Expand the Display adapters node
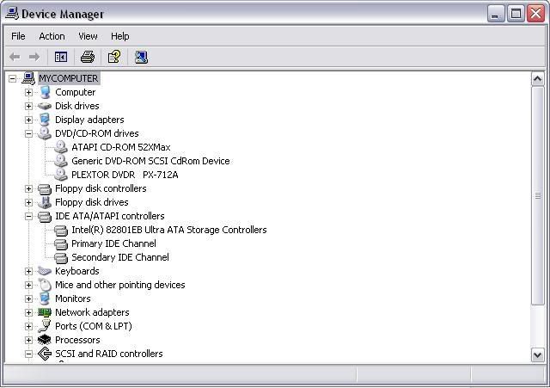 click(x=28, y=120)
